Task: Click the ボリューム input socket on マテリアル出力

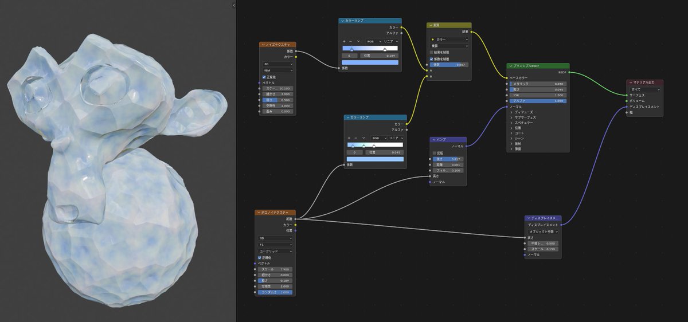Action: coord(627,101)
